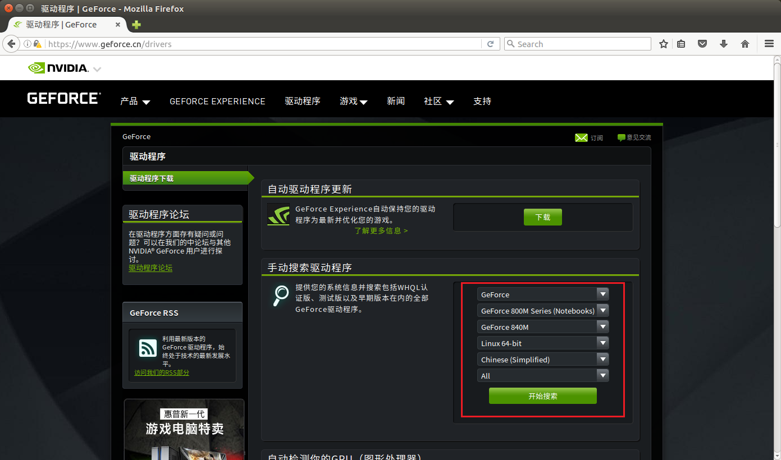Open a new tab with plus icon
Viewport: 781px width, 460px height.
coord(136,25)
